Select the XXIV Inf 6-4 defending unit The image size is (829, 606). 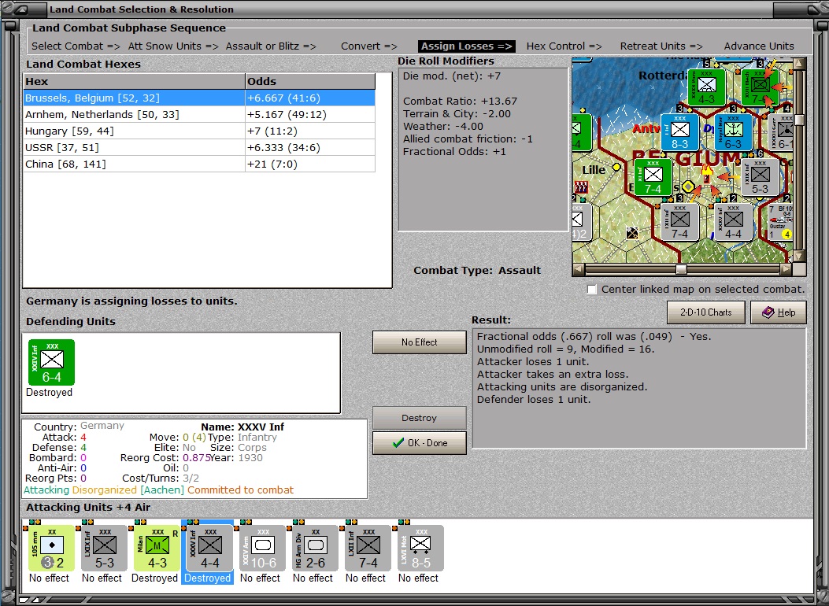[51, 363]
